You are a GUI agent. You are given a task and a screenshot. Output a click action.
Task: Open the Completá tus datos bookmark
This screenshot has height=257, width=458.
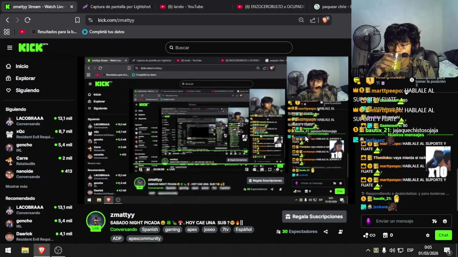point(103,32)
